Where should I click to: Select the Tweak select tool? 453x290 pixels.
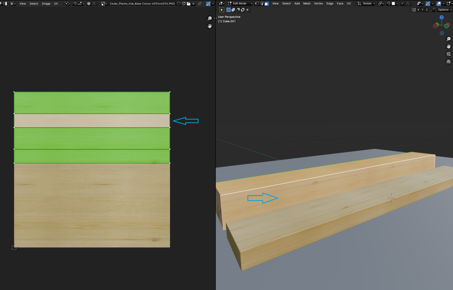pyautogui.click(x=222, y=10)
